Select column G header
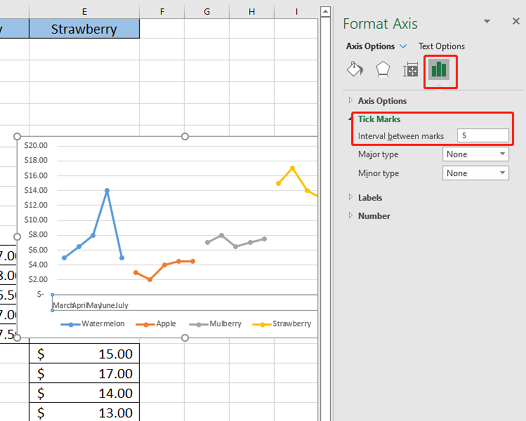The image size is (526, 421). click(207, 12)
